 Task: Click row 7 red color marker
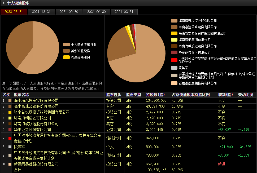click(x=10, y=138)
